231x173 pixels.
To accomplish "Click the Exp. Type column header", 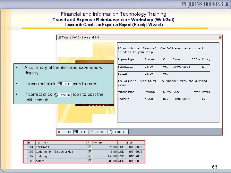I will tap(61, 143).
